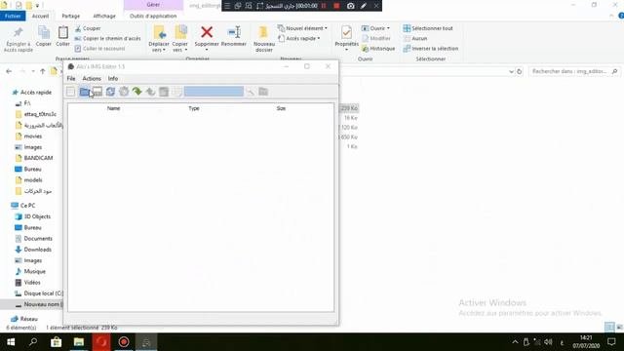Click the red stop button on recorder bar
Image resolution: width=624 pixels, height=351 pixels.
click(x=336, y=6)
